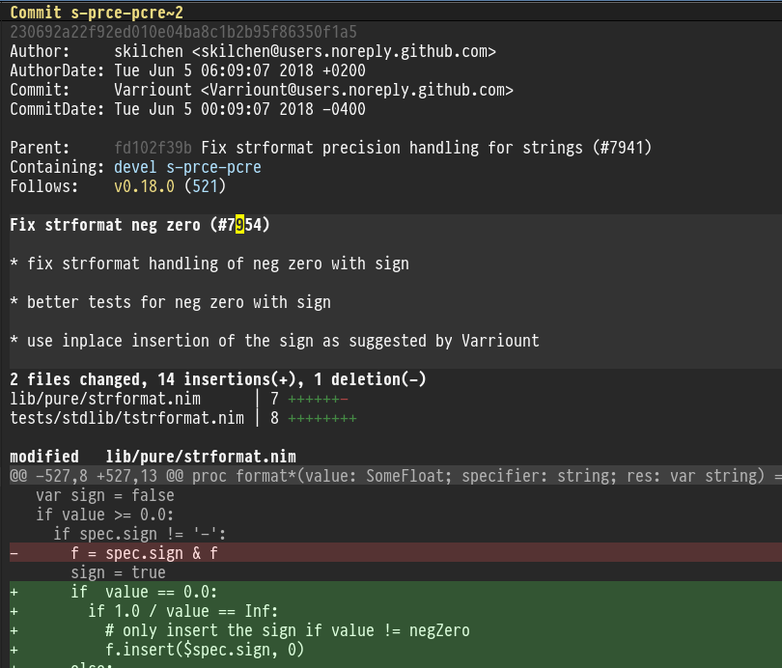Click commit title Fix strformat neg zero

click(x=140, y=225)
